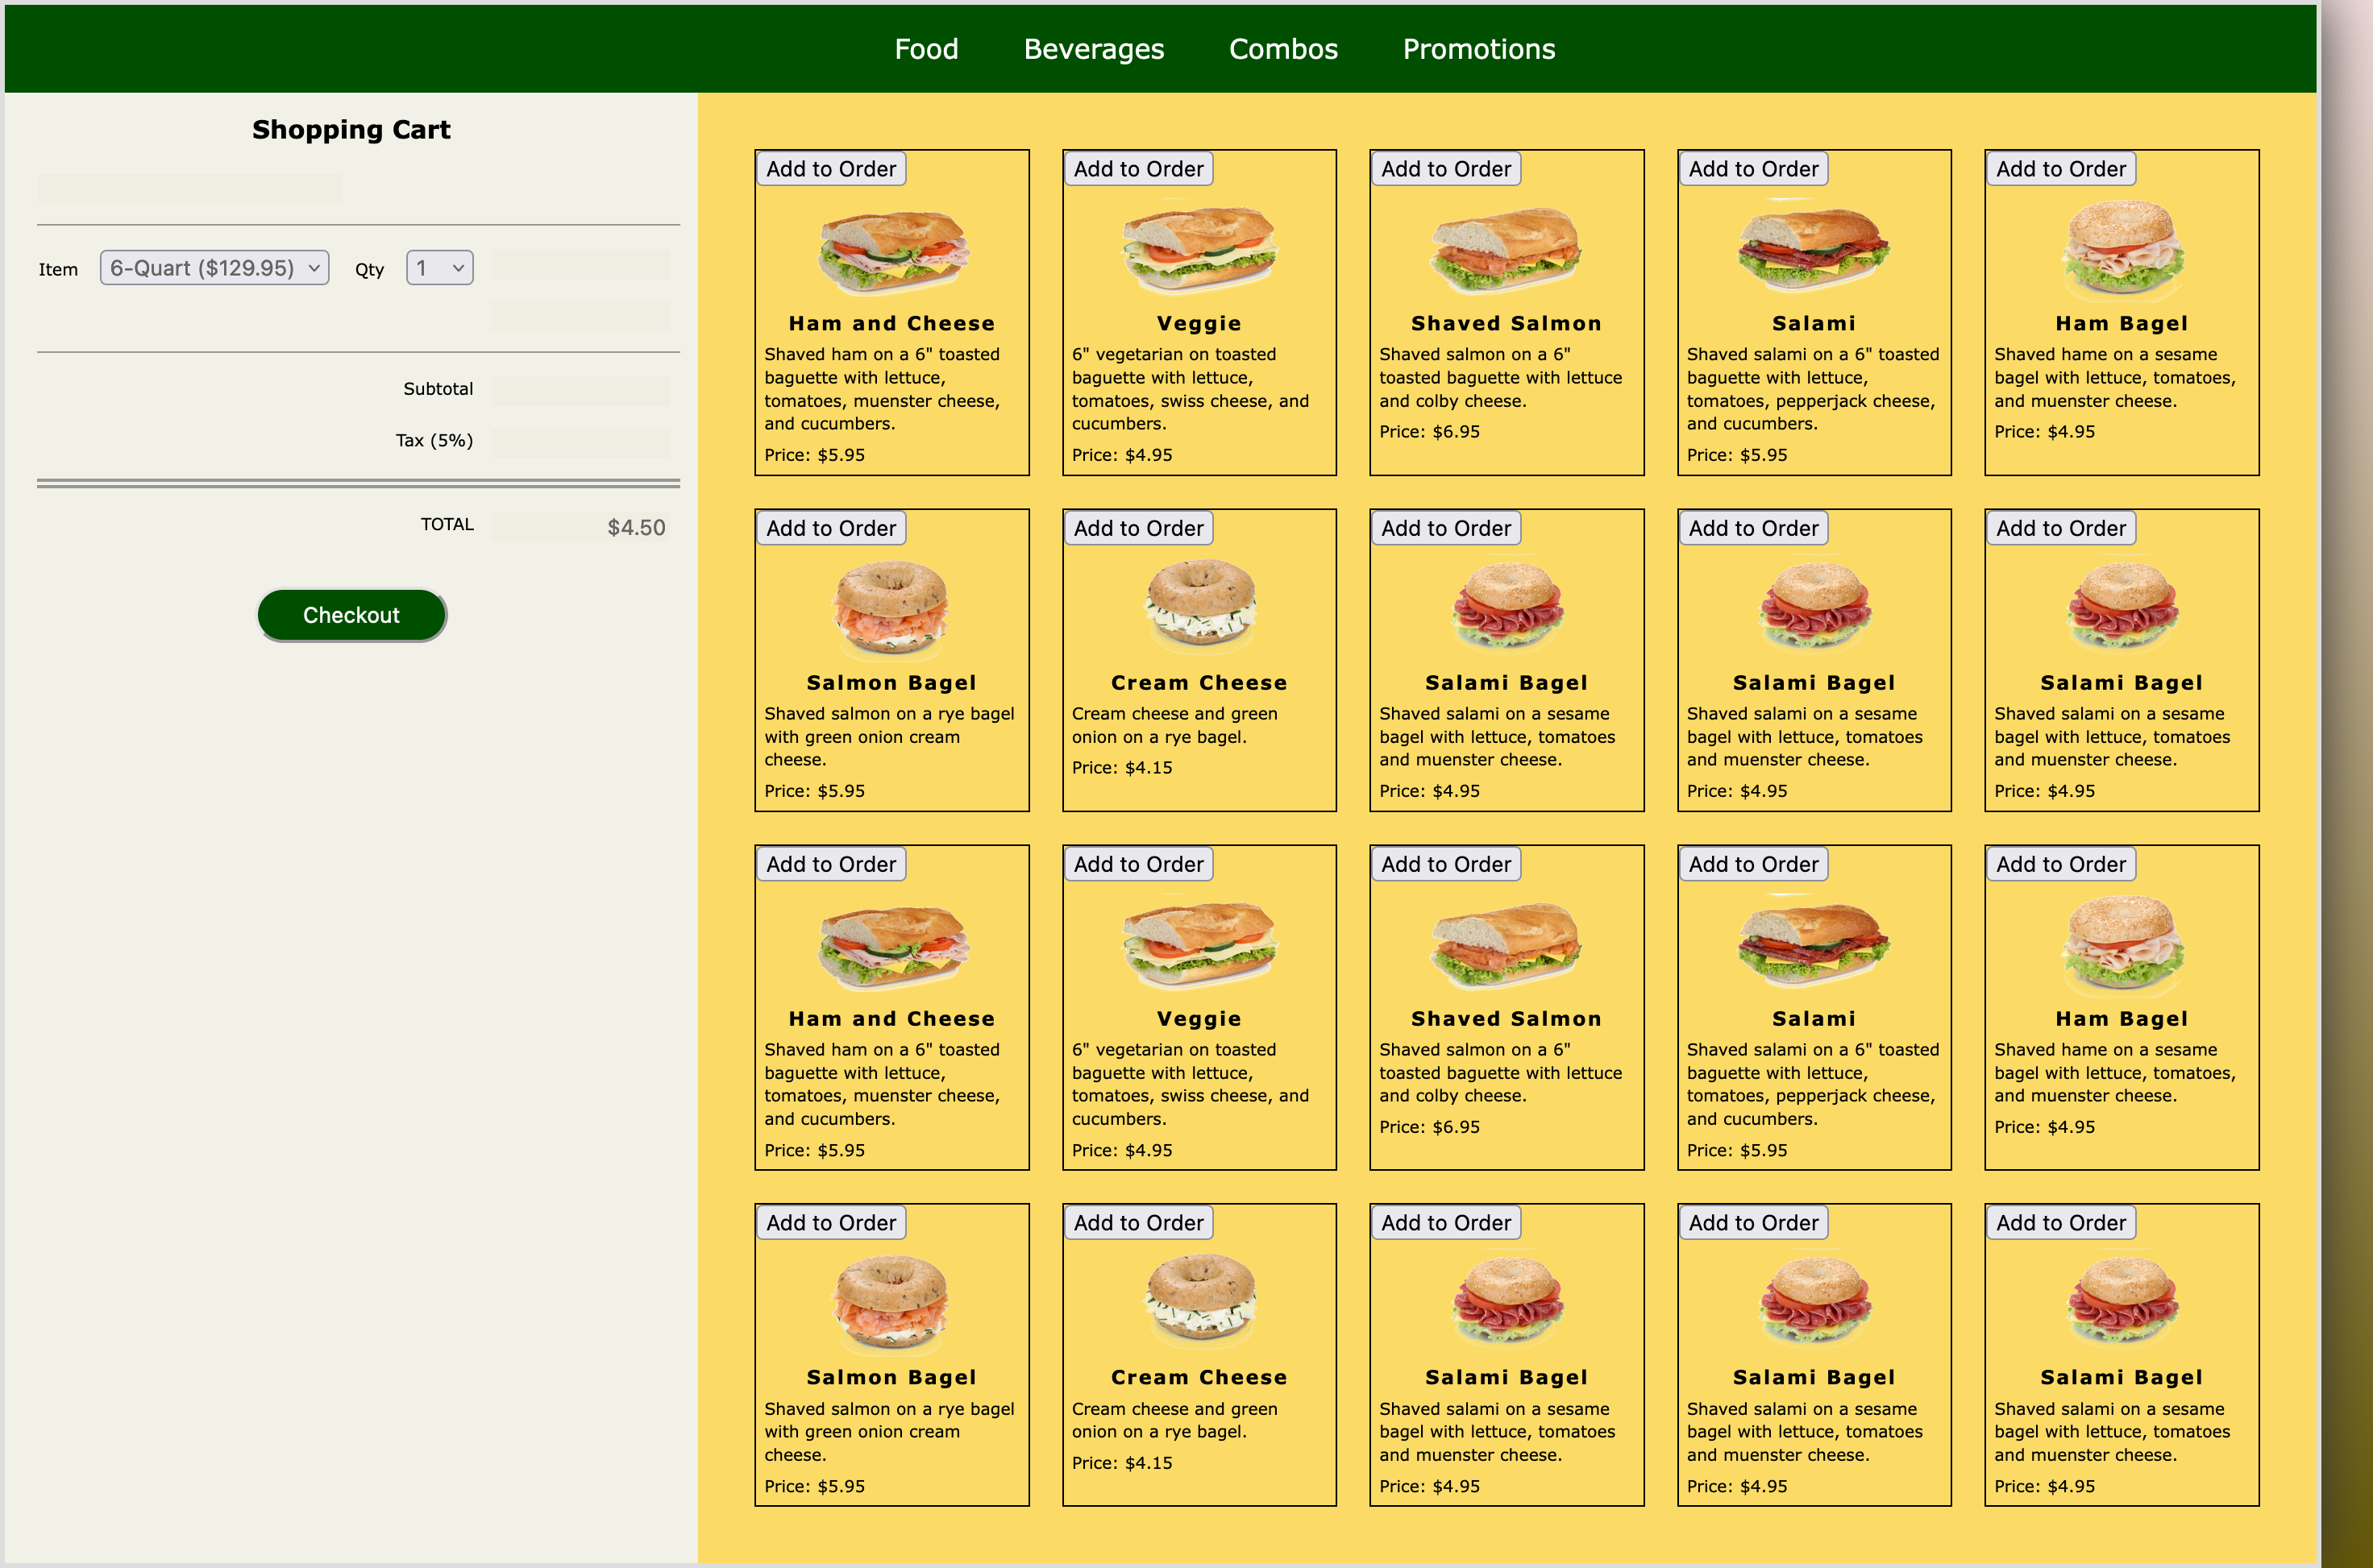Image resolution: width=2373 pixels, height=1568 pixels.
Task: Add the Salami sandwich to order
Action: 1752,168
